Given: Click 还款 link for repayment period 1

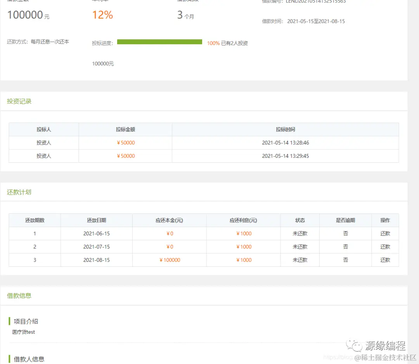Looking at the screenshot, I should 385,233.
